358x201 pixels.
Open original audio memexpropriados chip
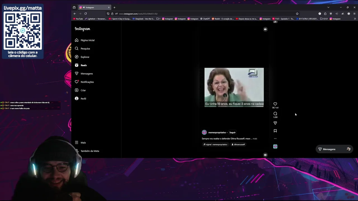[x=215, y=145]
